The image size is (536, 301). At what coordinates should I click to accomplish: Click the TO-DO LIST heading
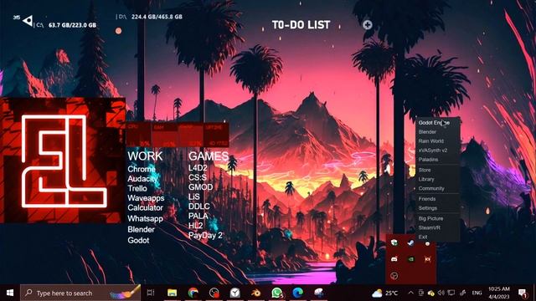(x=301, y=25)
